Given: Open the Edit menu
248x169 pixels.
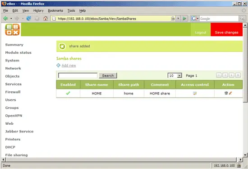Looking at the screenshot, I should 15,11.
